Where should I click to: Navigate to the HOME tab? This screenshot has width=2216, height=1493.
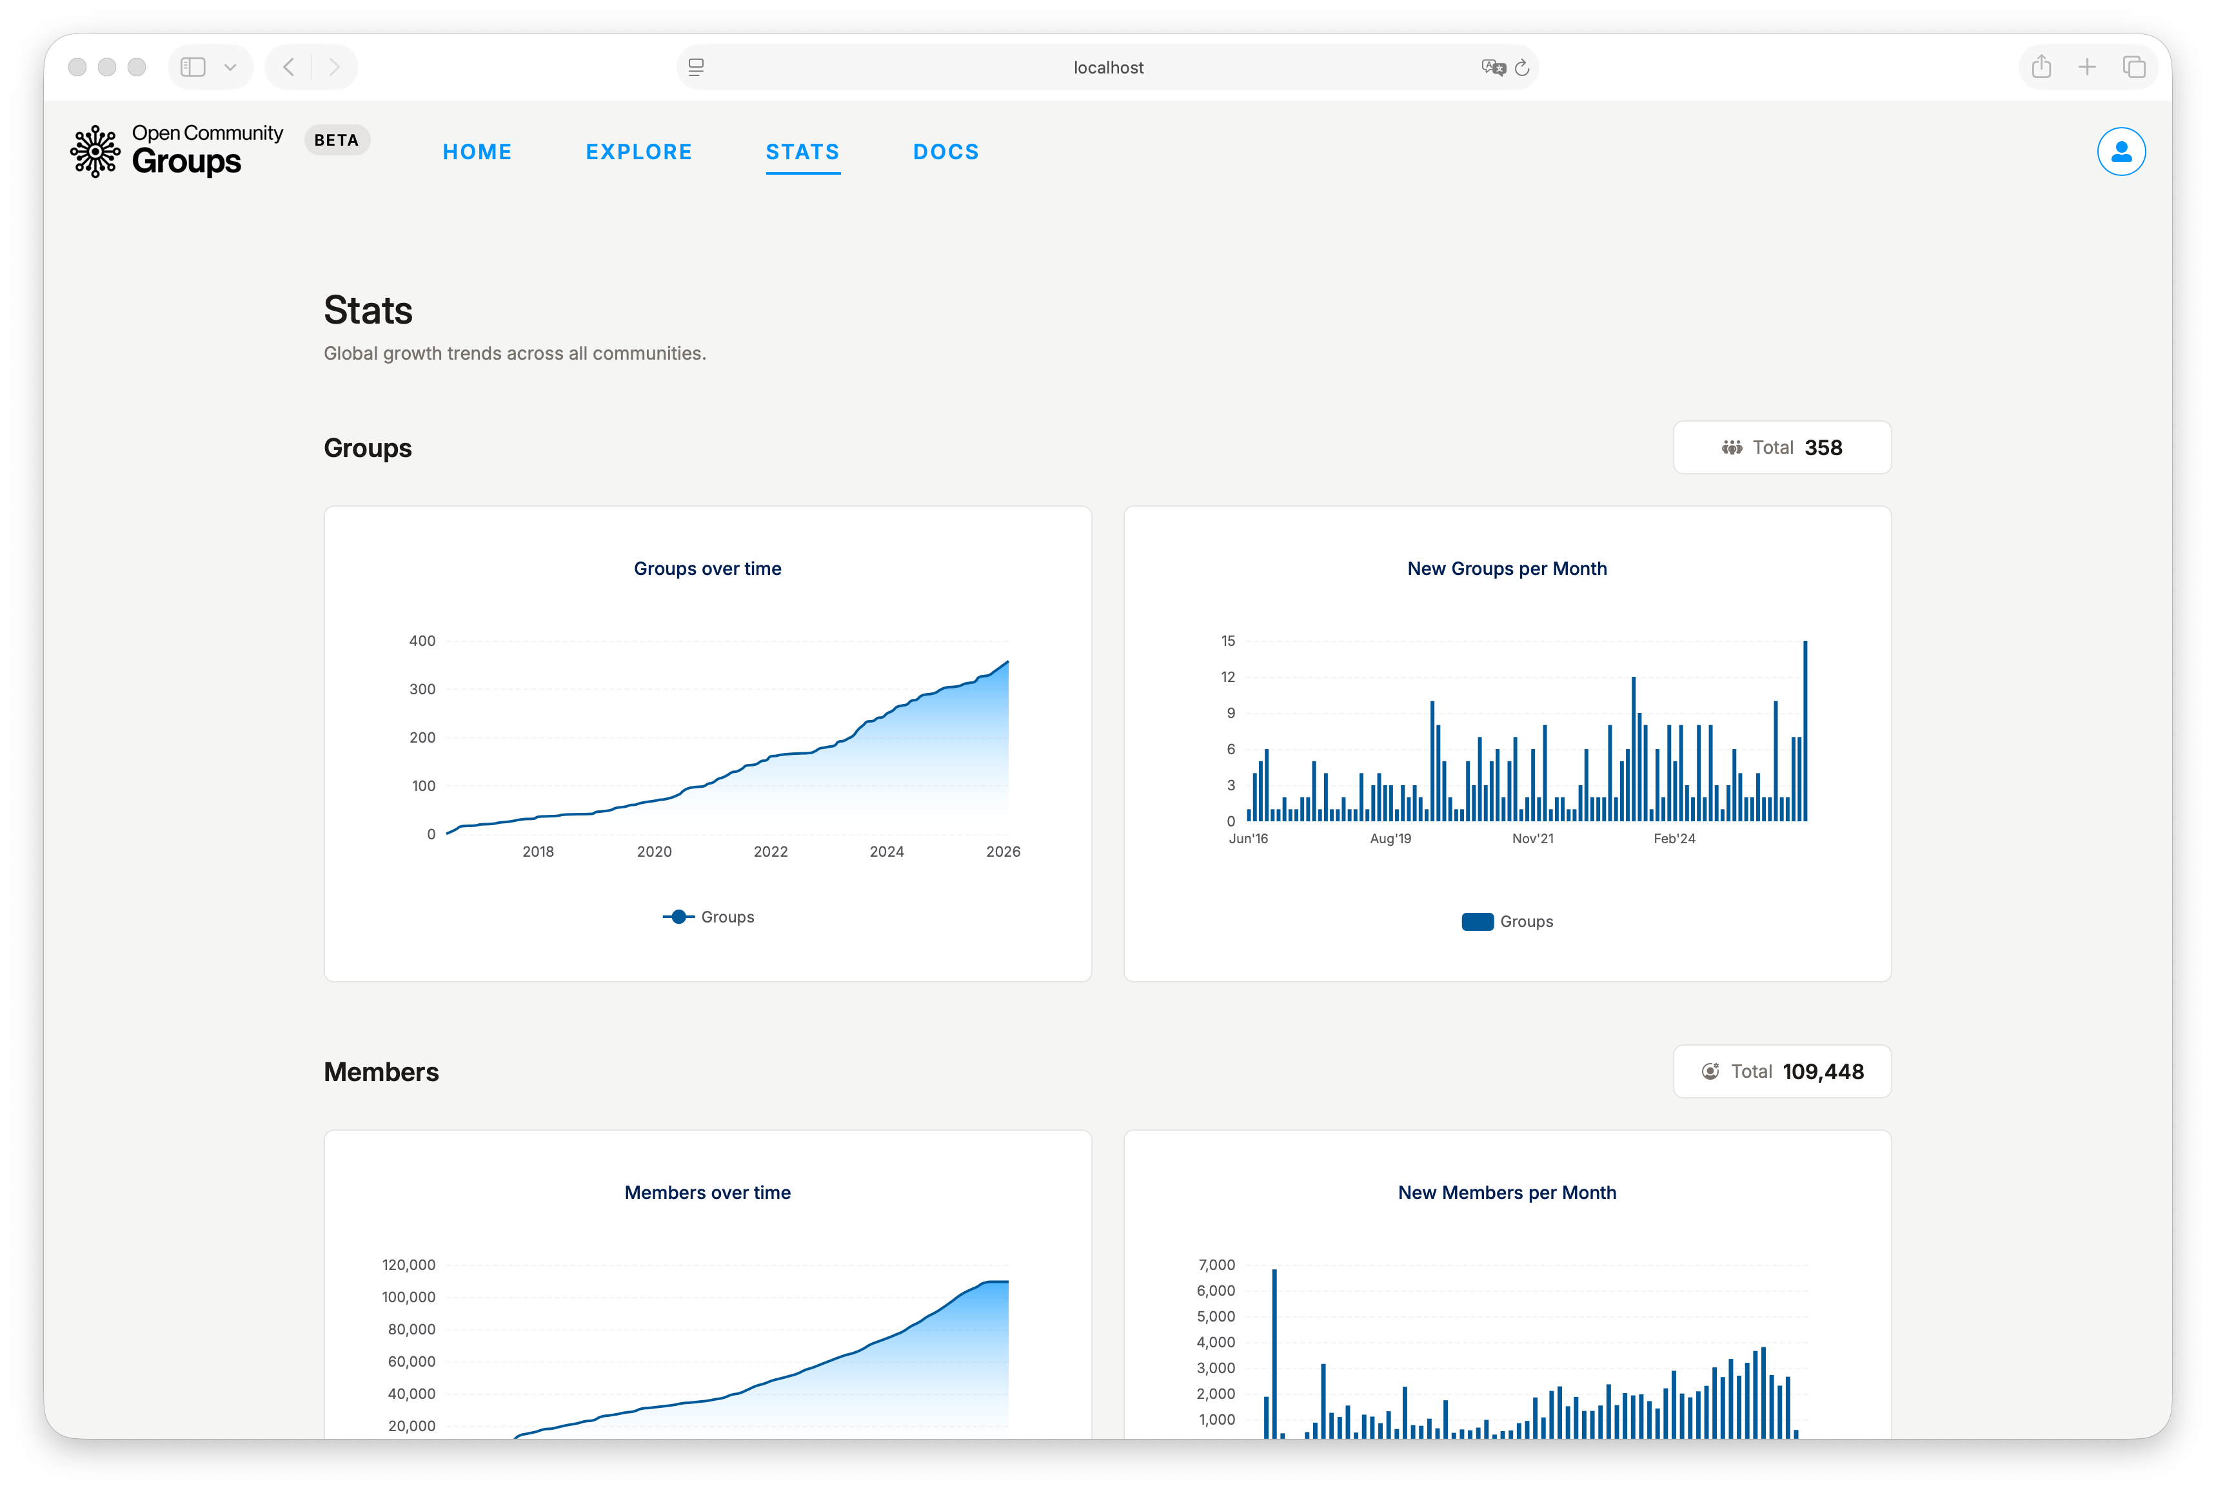pyautogui.click(x=477, y=152)
